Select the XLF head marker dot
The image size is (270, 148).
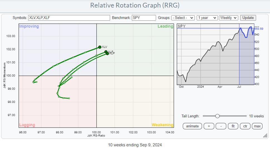pyautogui.click(x=106, y=52)
